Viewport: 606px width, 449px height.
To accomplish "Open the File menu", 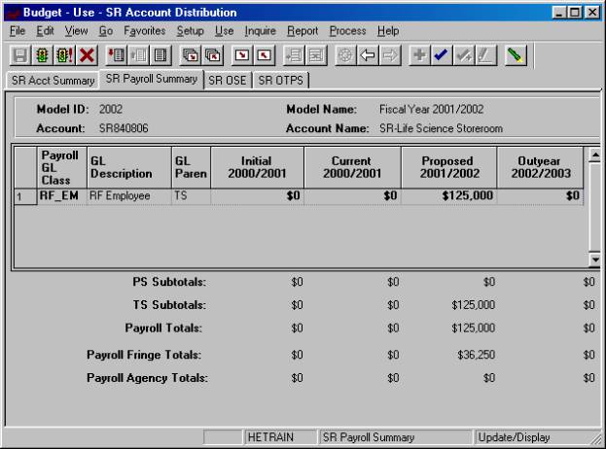I will coord(18,31).
